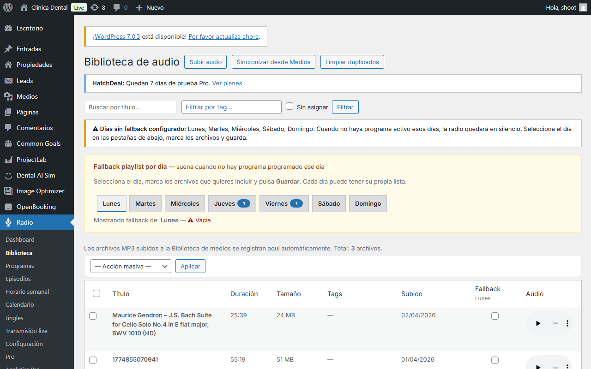
Task: Play the Maurice Gendron Bach Suite audio
Action: [538, 323]
